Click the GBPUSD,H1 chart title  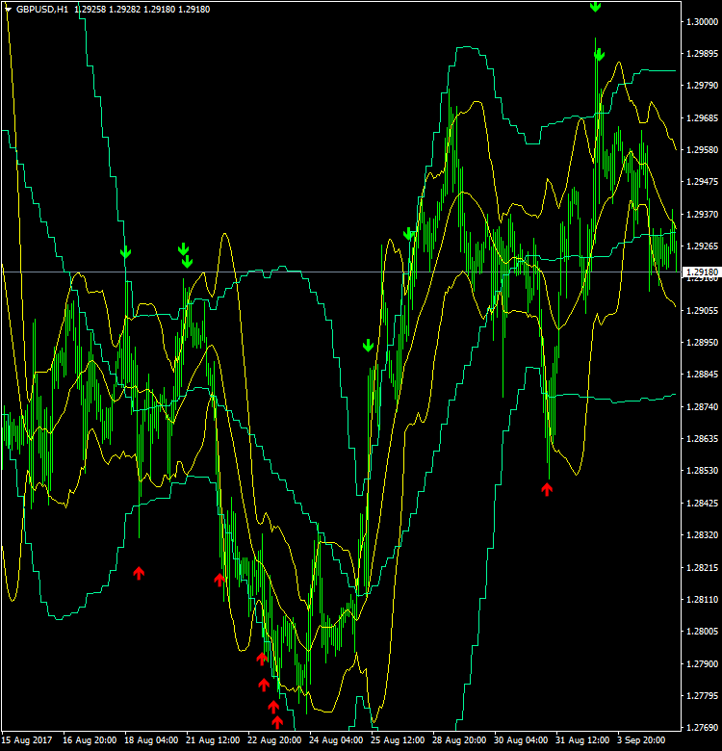[42, 9]
